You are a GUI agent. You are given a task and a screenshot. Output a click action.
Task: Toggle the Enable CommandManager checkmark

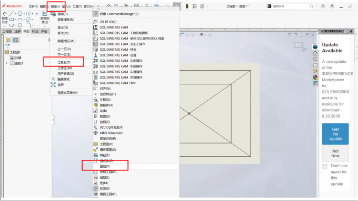[x=96, y=14]
